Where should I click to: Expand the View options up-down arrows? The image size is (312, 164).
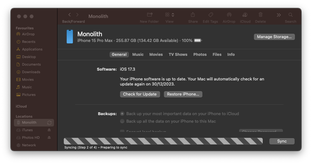pos(173,15)
